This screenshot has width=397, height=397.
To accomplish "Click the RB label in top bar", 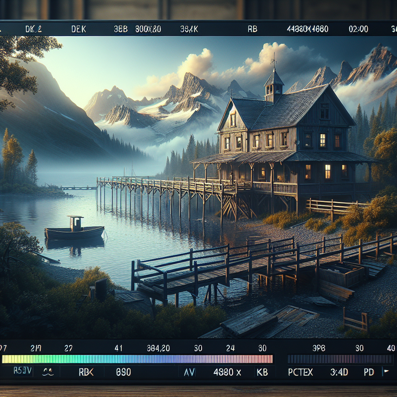I will 252,29.
